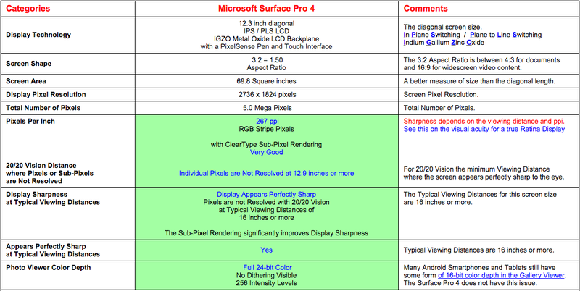Viewport: 580px width, 291px height.
Task: Click the Display Technology row label
Action: pyautogui.click(x=38, y=35)
